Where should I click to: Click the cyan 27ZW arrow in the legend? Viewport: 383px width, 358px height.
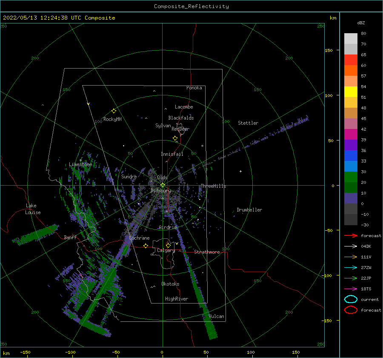point(351,268)
